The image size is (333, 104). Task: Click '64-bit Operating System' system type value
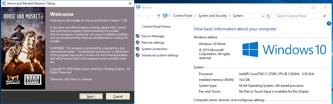[x=271, y=86]
